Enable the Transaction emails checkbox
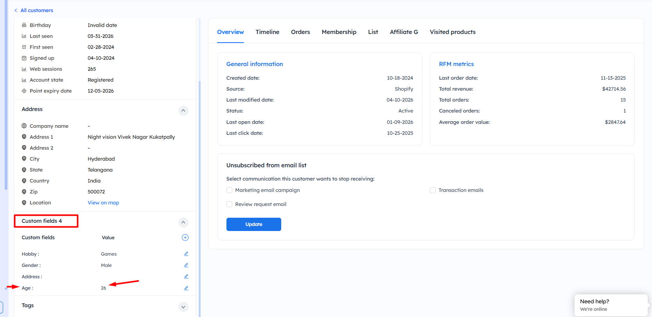 [x=433, y=190]
